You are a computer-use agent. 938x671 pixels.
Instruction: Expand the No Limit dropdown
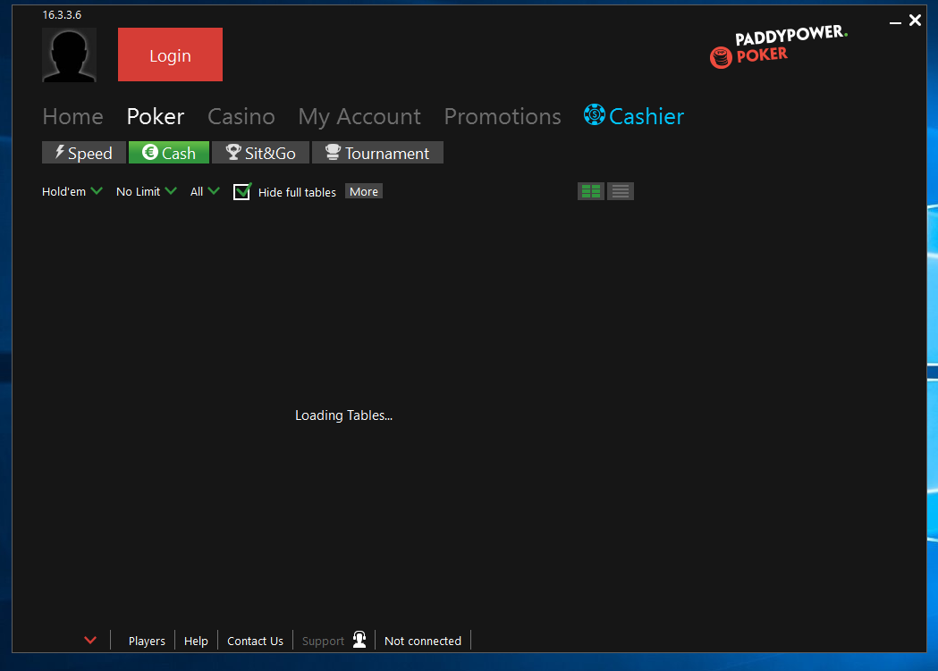pos(146,191)
